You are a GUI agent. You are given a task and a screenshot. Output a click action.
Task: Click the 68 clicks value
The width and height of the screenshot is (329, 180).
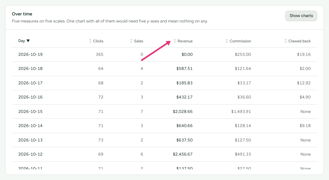pos(101,83)
